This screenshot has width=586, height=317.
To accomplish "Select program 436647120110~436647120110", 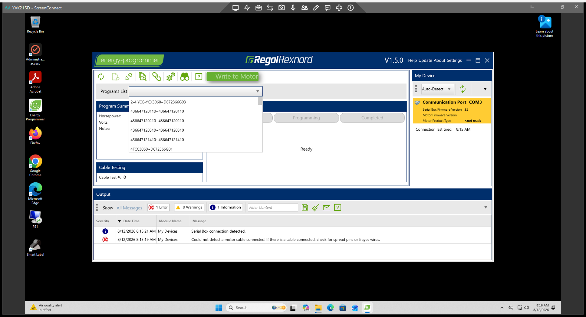I will click(157, 111).
